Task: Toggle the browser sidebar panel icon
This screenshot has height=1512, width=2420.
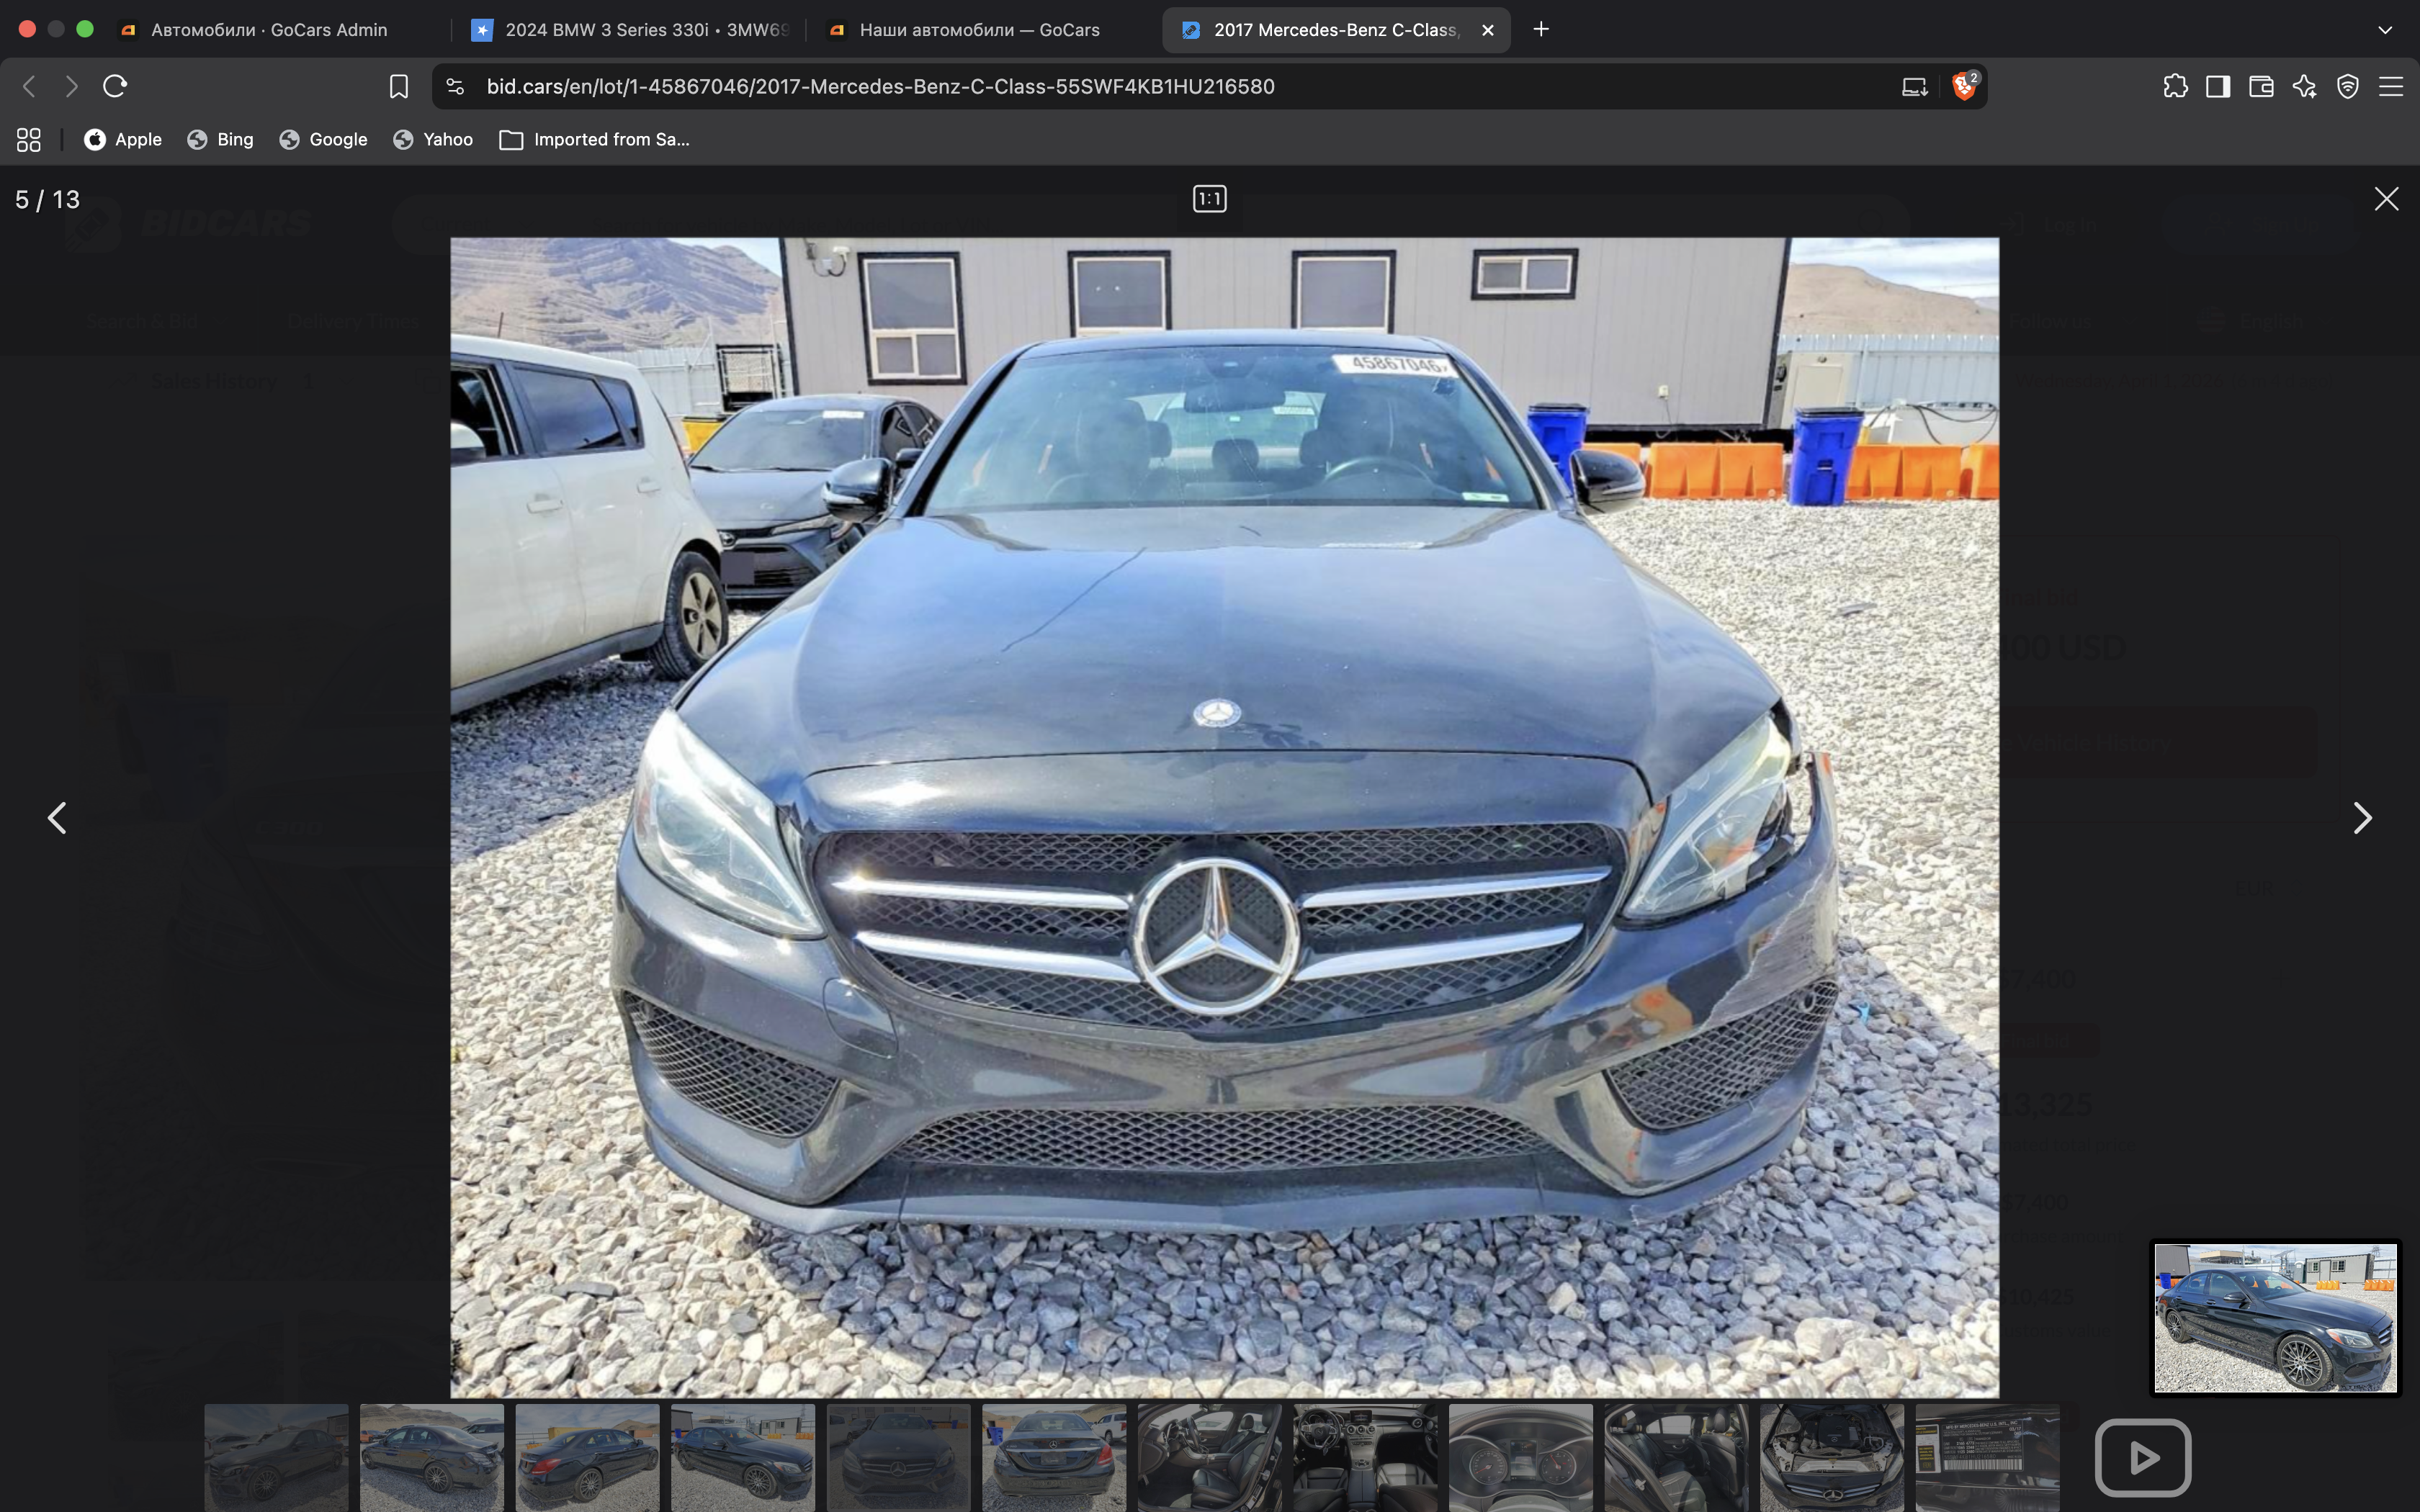Action: click(2218, 87)
